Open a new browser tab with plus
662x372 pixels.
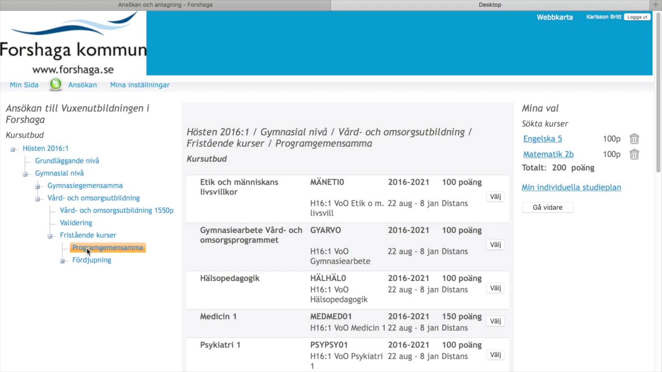(656, 5)
